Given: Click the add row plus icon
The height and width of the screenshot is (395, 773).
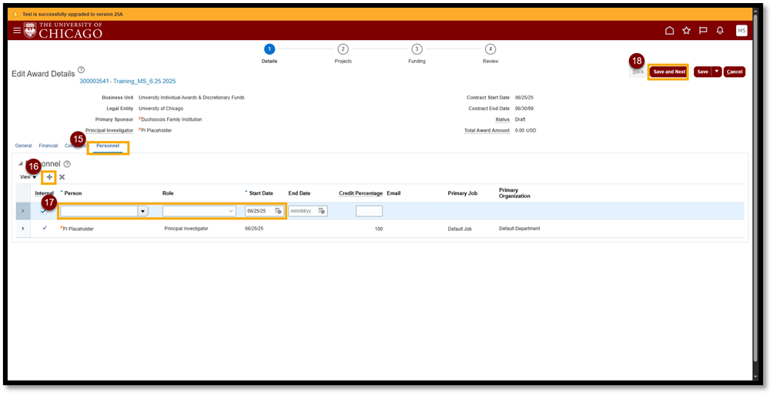Looking at the screenshot, I should pos(49,177).
